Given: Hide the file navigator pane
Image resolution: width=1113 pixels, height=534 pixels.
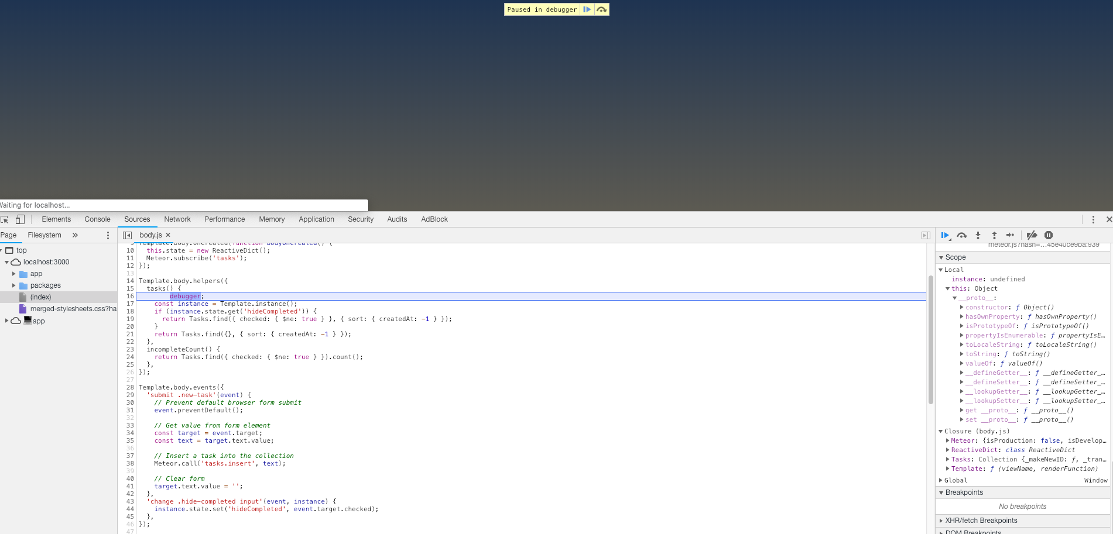Looking at the screenshot, I should pyautogui.click(x=127, y=235).
